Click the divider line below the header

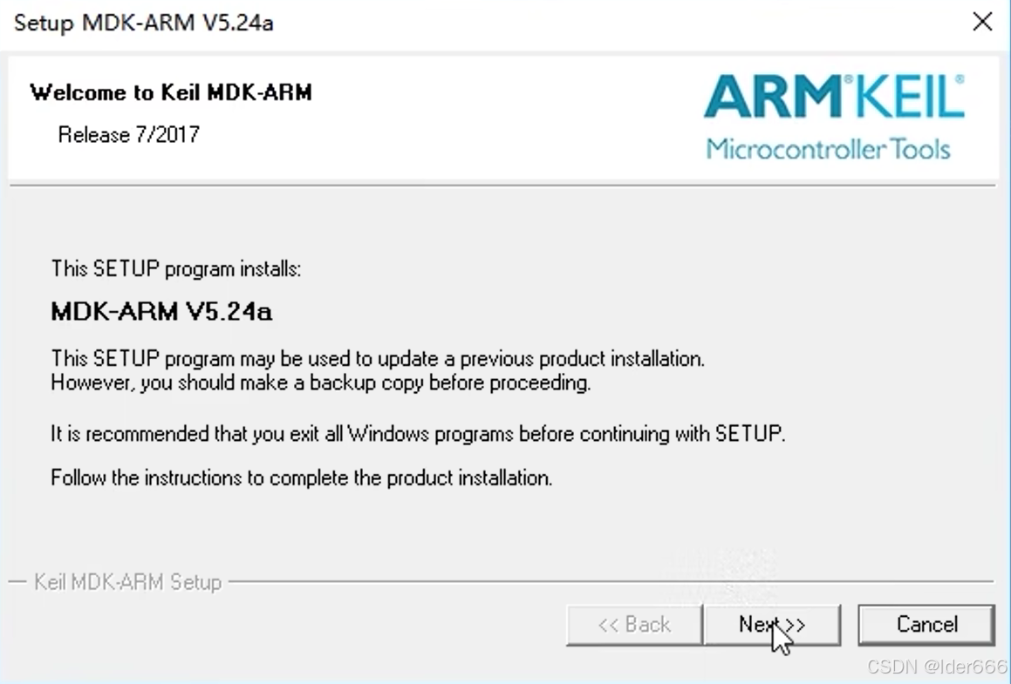502,186
